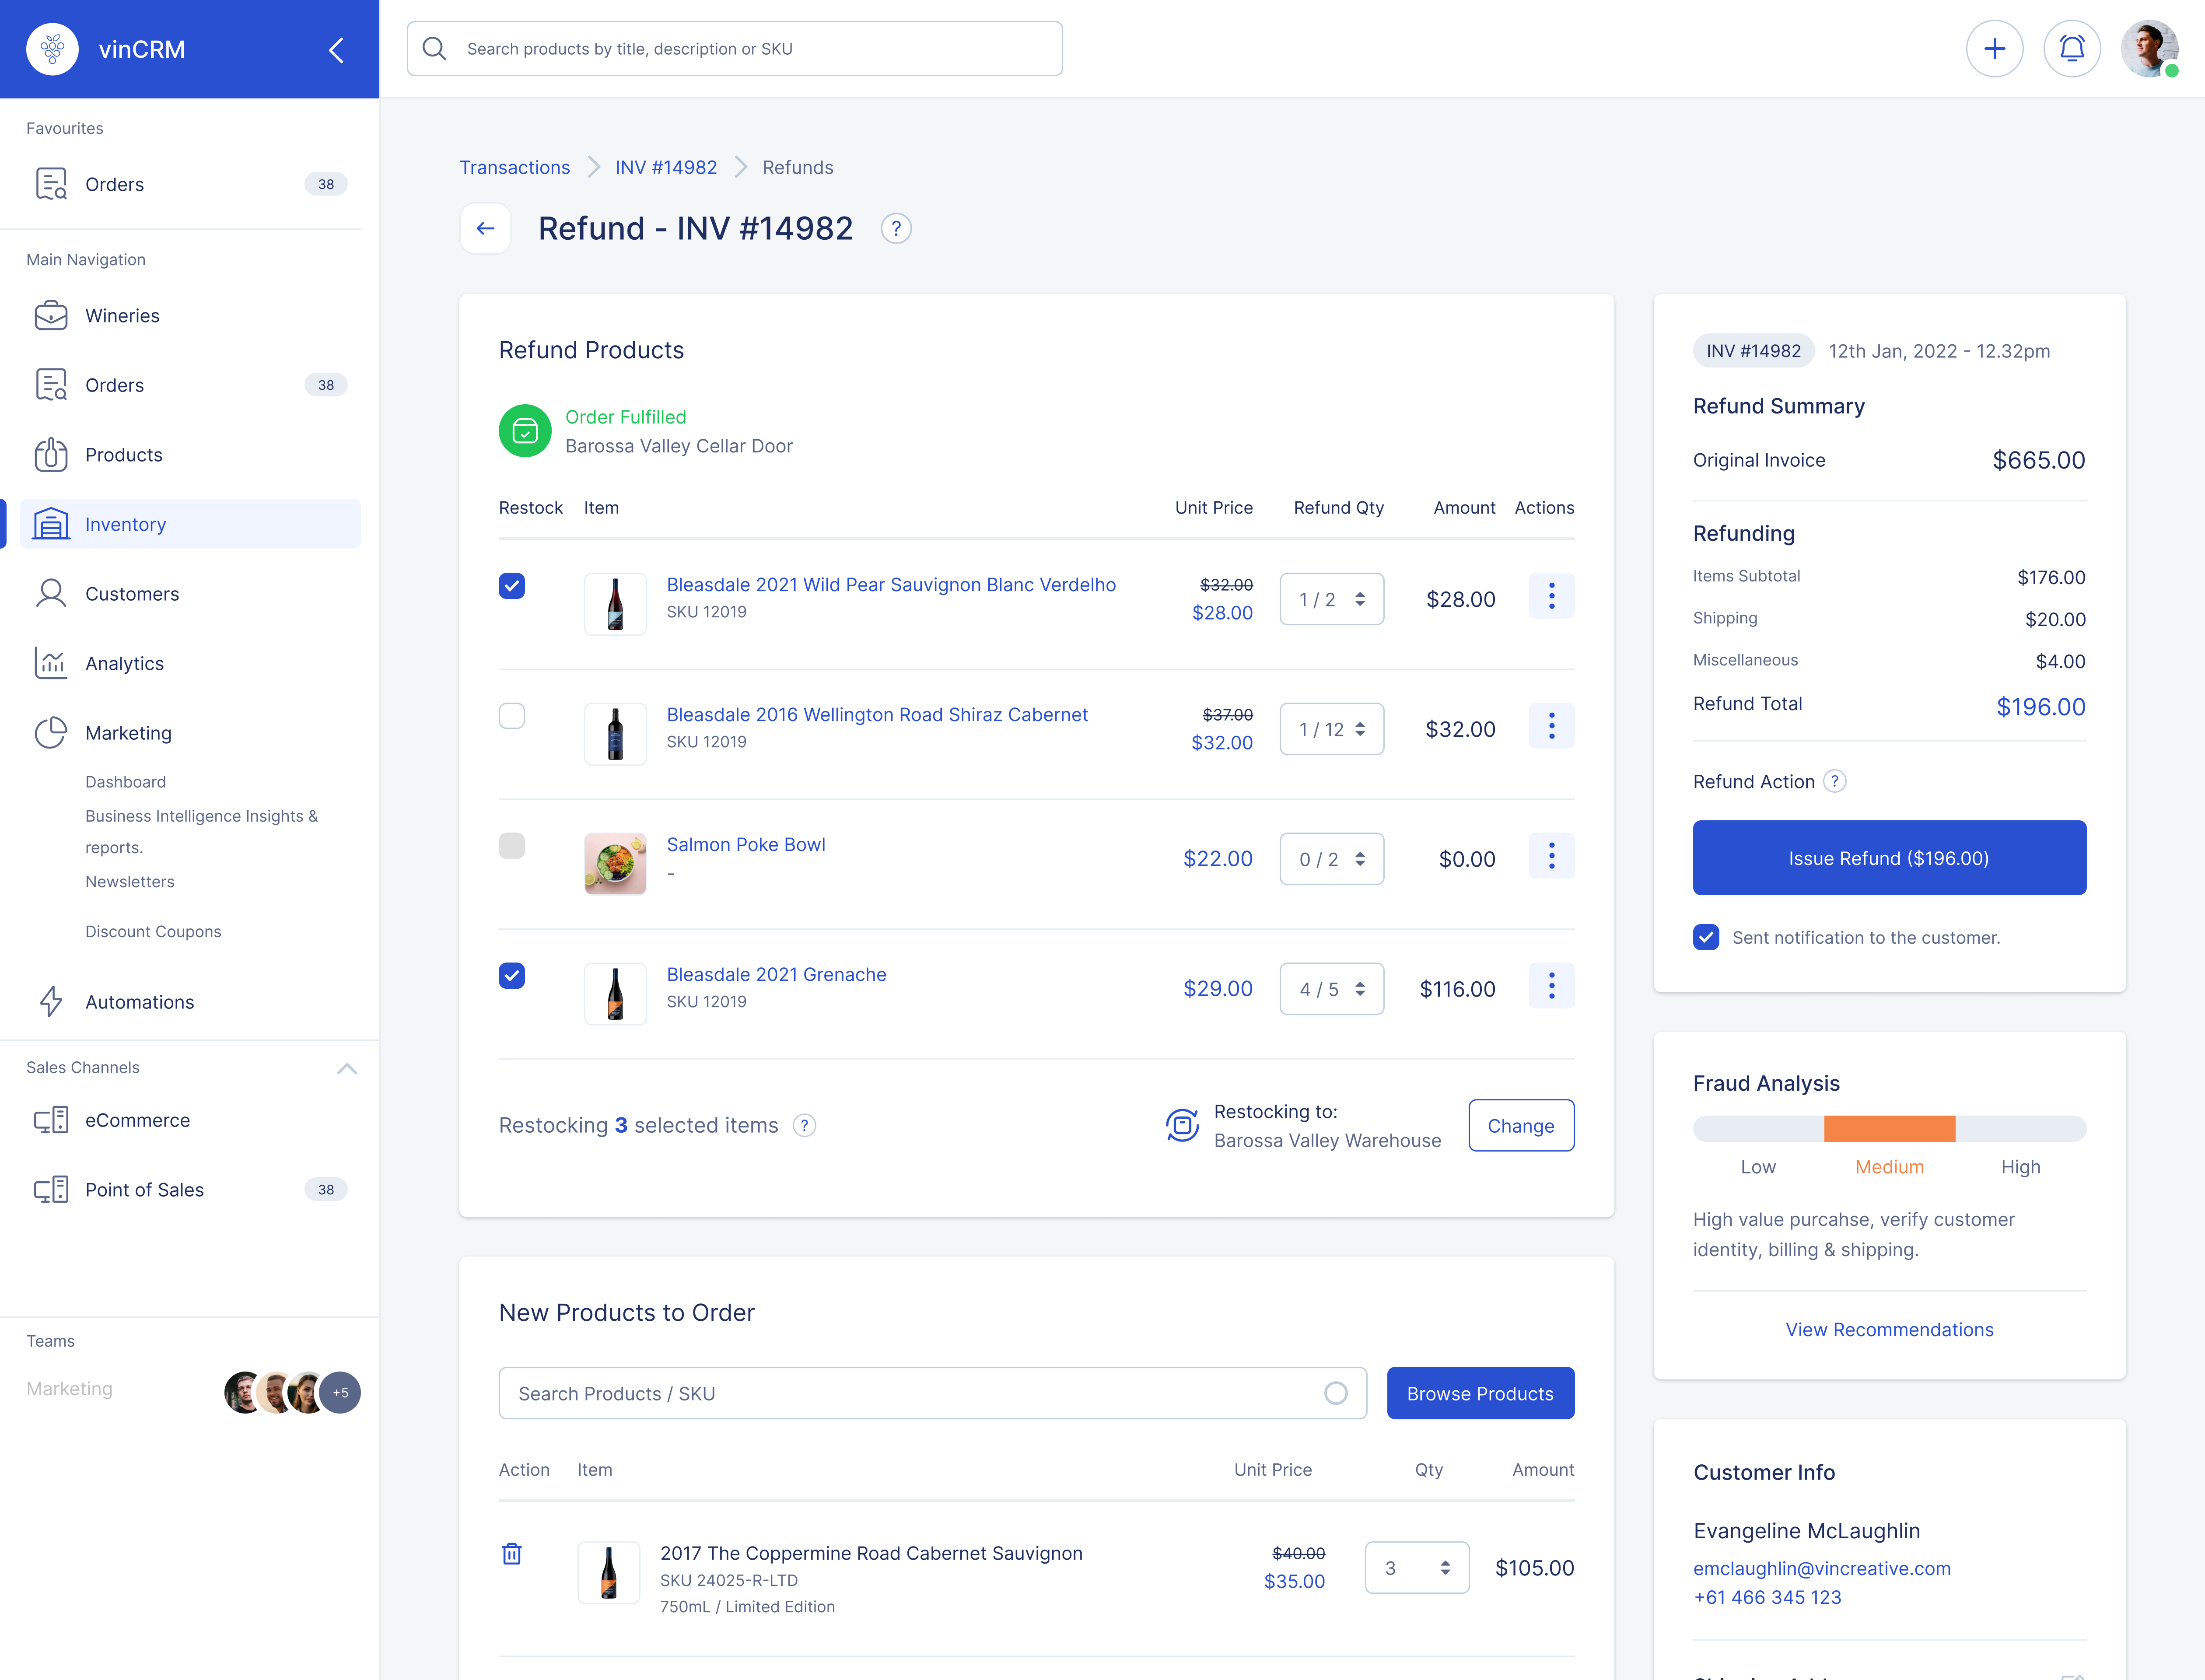
Task: Open actions menu for Salmon Poke Bowl row
Action: [x=1551, y=856]
